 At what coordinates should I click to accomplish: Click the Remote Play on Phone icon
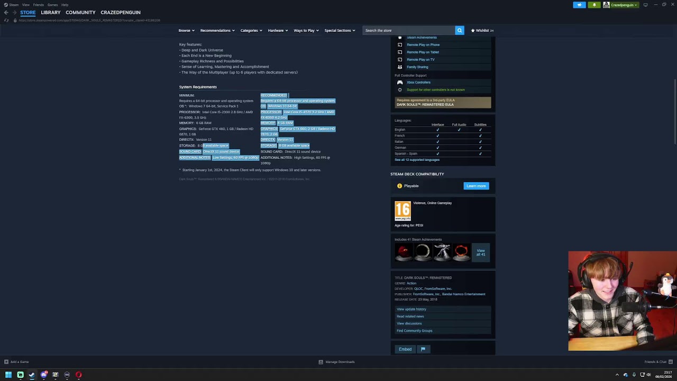click(400, 45)
